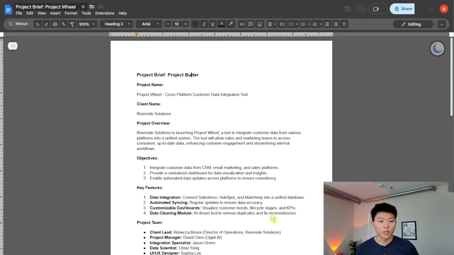This screenshot has height=255, width=454.
Task: Open the File menu
Action: (x=19, y=13)
